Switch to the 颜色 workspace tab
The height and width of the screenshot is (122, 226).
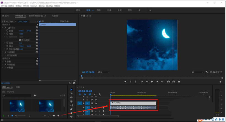[x=99, y=10]
